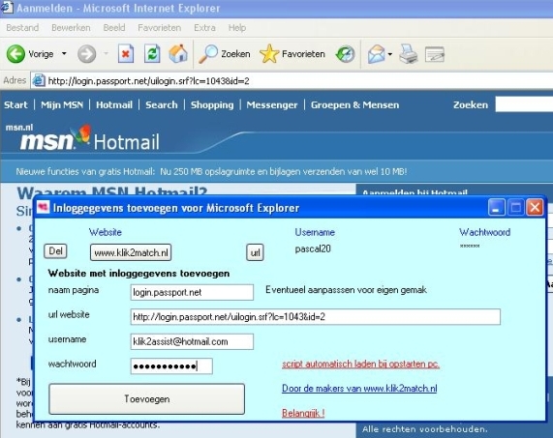The width and height of the screenshot is (553, 438).
Task: Open the Beeld menu
Action: [x=114, y=27]
